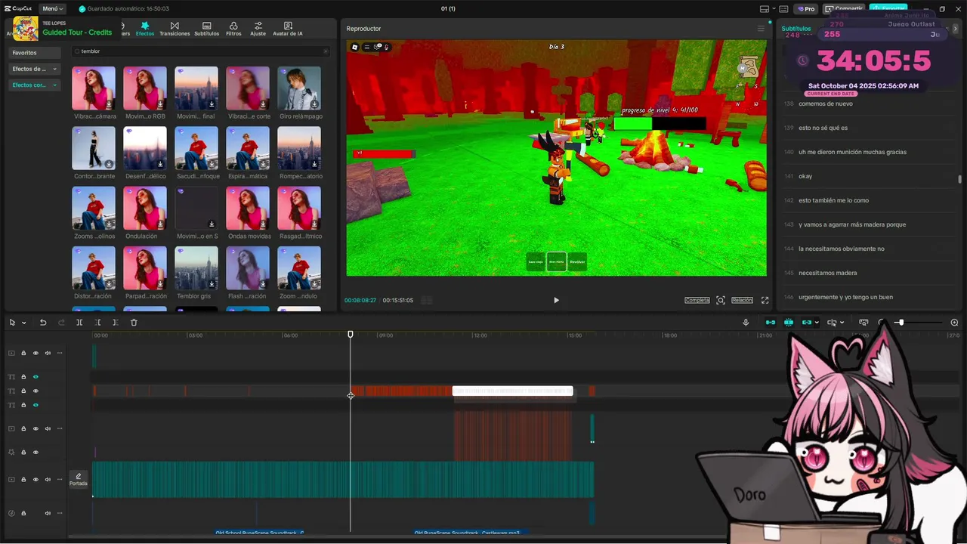Collapse the 'Efectos cor...' category
Image resolution: width=967 pixels, height=544 pixels.
pos(35,85)
